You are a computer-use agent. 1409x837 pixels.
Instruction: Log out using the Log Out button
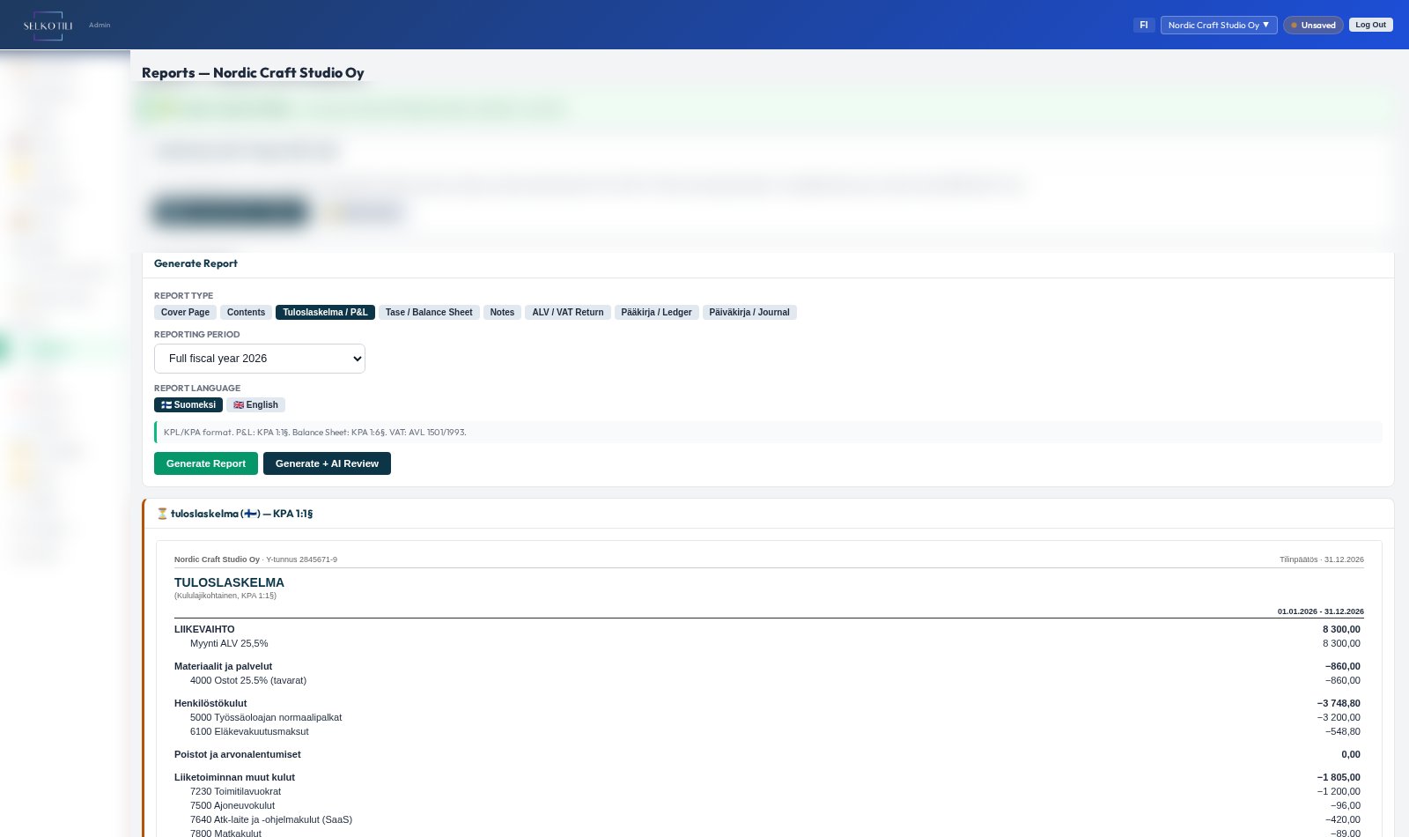pyautogui.click(x=1370, y=25)
